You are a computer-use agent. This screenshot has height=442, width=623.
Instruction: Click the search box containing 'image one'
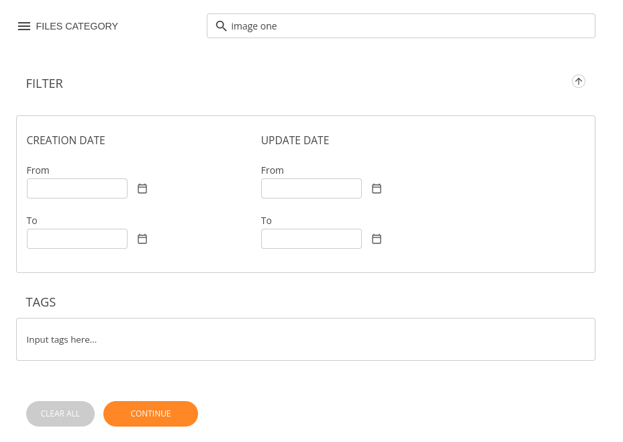pyautogui.click(x=410, y=26)
